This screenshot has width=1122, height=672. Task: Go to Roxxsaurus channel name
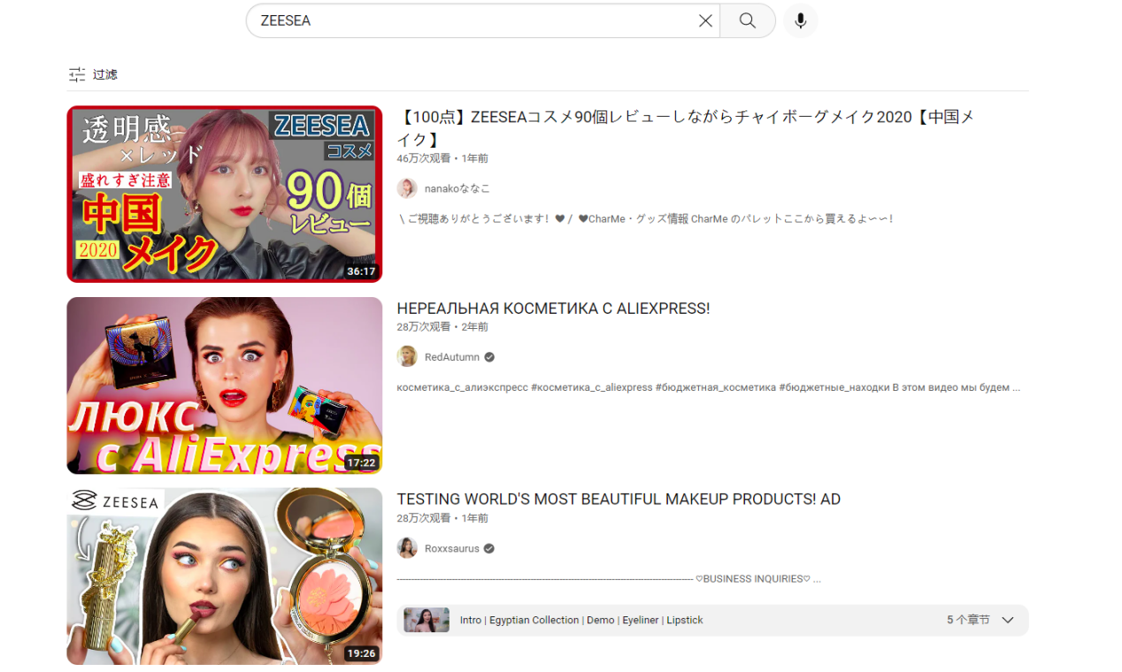point(451,548)
